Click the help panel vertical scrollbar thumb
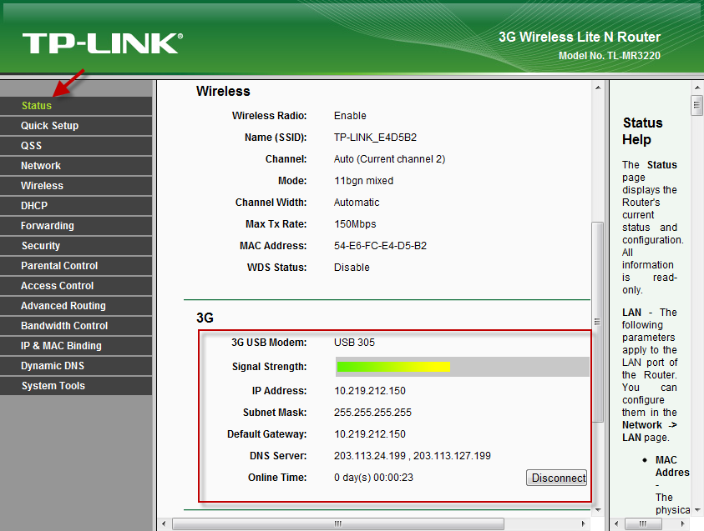704x531 pixels. [x=696, y=106]
